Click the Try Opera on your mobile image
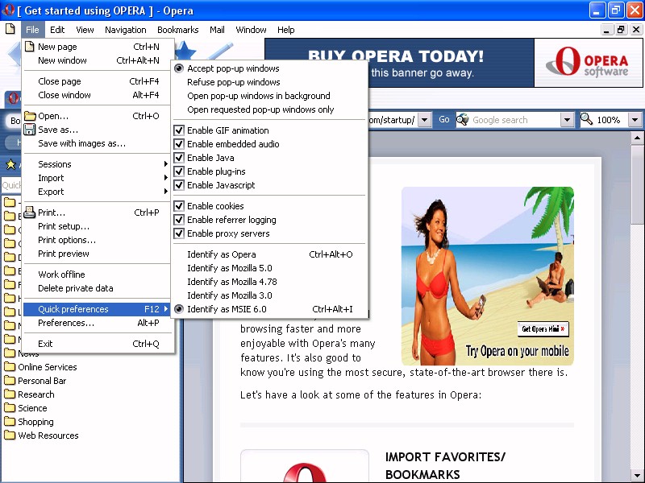Image resolution: width=645 pixels, height=483 pixels. 488,276
